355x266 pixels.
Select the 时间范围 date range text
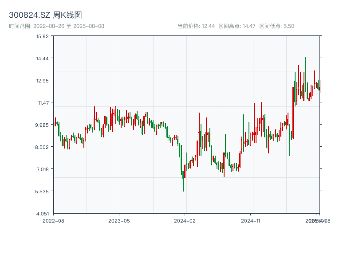click(x=57, y=26)
